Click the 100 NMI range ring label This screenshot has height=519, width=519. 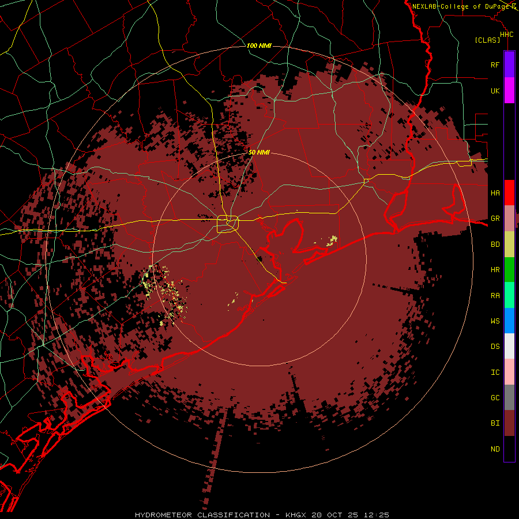(x=259, y=46)
